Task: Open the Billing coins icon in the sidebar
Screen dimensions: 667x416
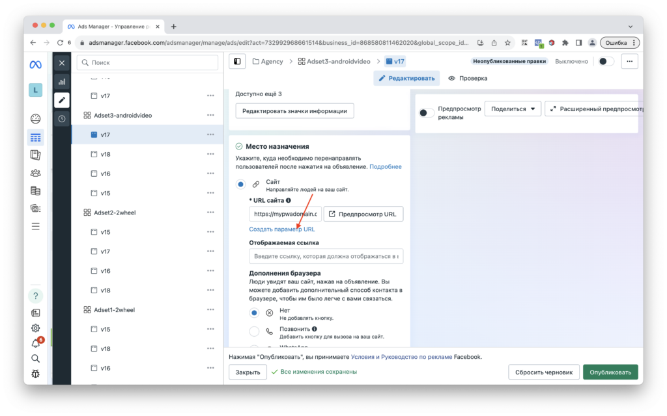Action: point(35,190)
